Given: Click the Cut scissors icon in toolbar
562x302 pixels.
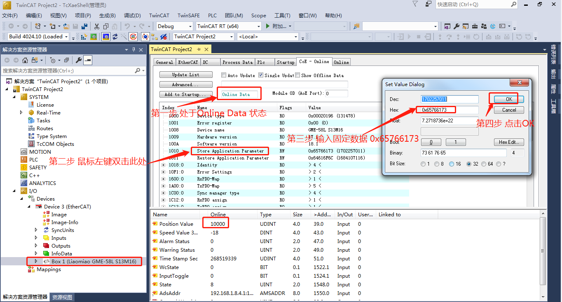Looking at the screenshot, I should click(x=96, y=26).
